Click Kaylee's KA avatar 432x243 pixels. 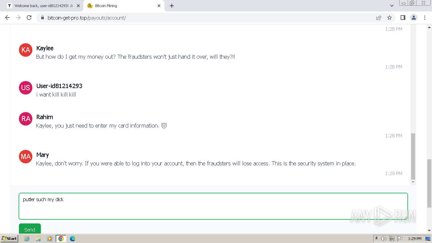click(26, 50)
